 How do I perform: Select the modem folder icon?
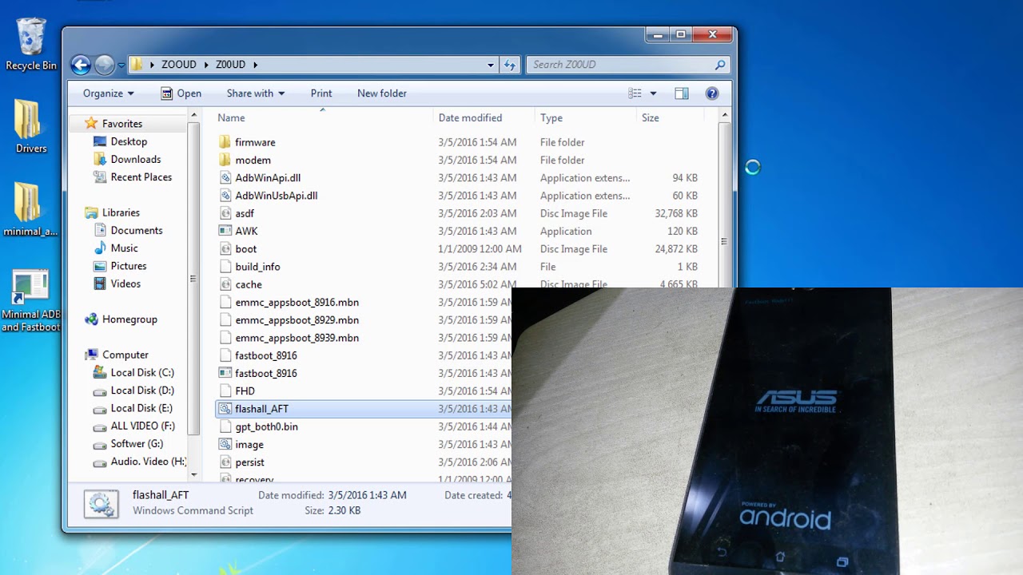click(x=225, y=160)
